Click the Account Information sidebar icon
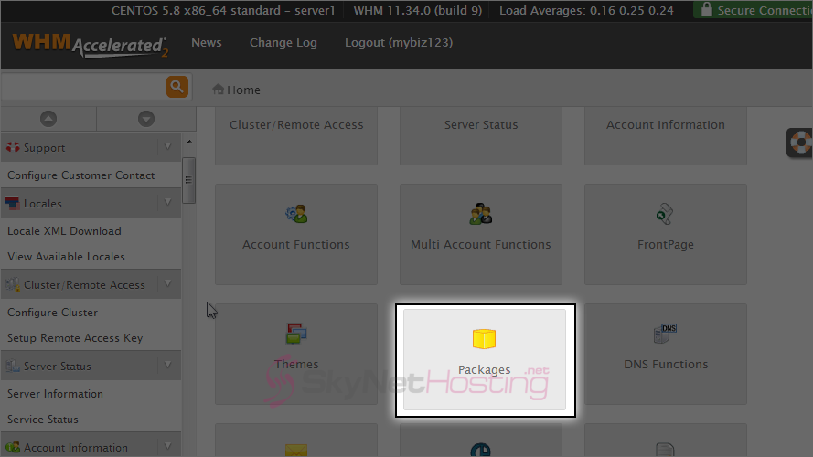The height and width of the screenshot is (457, 813). click(x=13, y=447)
